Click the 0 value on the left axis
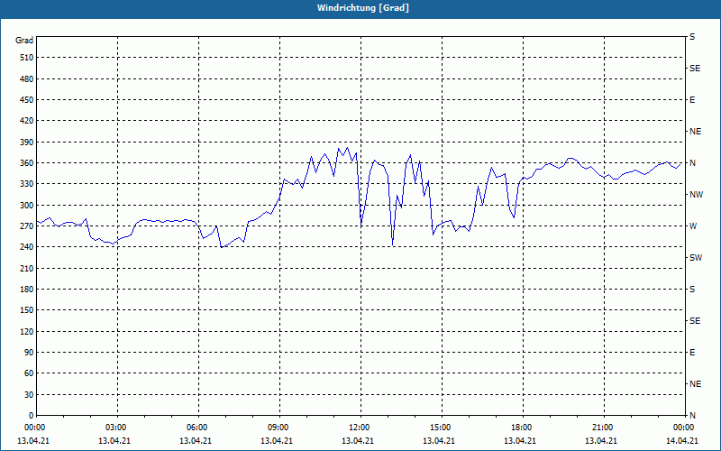The image size is (721, 451). point(32,416)
